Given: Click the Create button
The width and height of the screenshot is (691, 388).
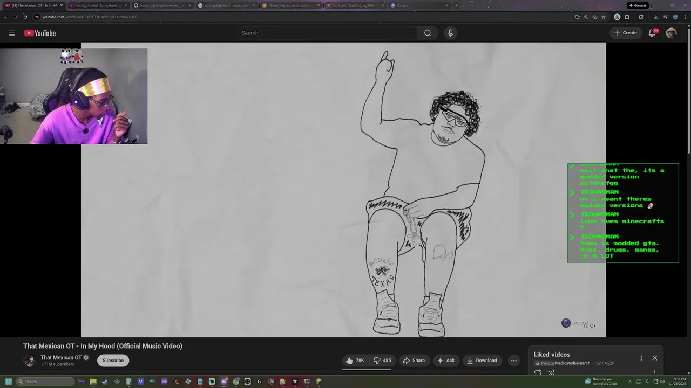Looking at the screenshot, I should coord(625,33).
